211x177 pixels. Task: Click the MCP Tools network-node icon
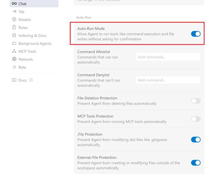point(14,51)
